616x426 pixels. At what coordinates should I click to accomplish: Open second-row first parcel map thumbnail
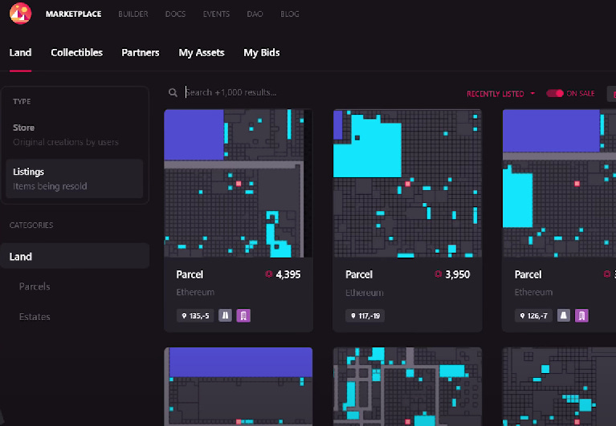coord(239,387)
